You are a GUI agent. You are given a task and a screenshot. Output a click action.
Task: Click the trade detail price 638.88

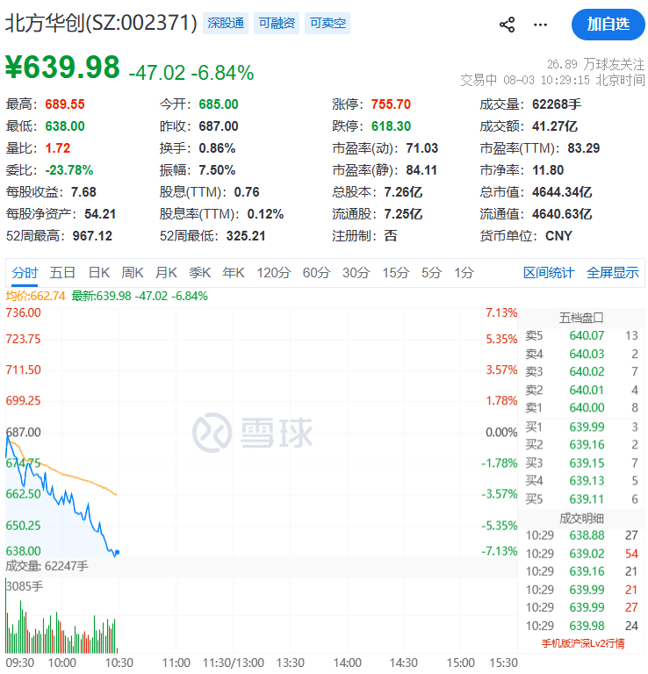coord(587,535)
